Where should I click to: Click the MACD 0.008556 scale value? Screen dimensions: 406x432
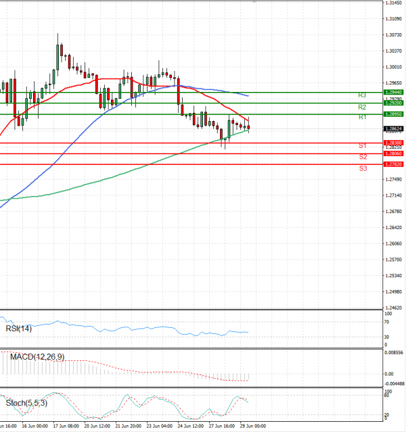pyautogui.click(x=394, y=352)
